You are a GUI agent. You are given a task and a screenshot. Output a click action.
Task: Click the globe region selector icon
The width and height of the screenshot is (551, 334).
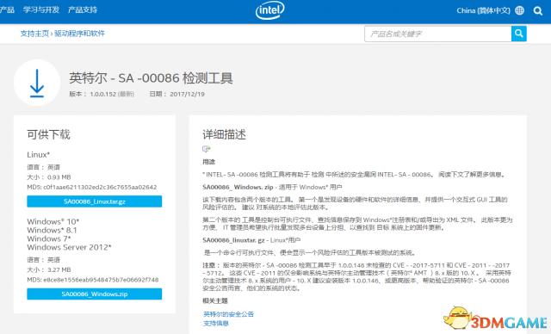point(519,10)
